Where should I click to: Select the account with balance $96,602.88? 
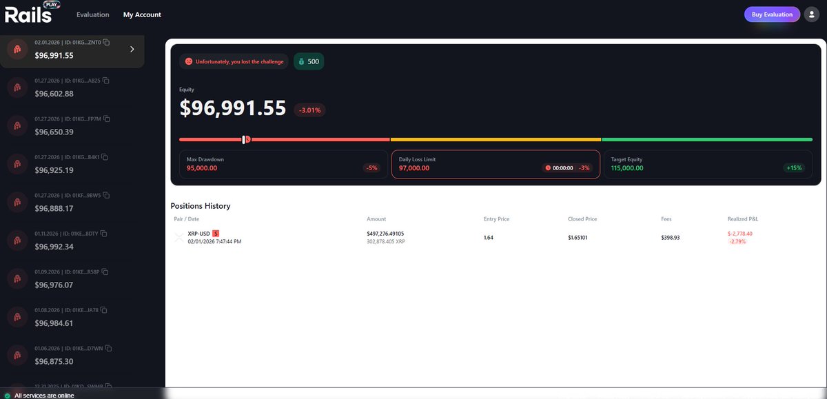point(72,88)
